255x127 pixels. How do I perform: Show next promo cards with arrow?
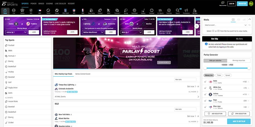196,26
